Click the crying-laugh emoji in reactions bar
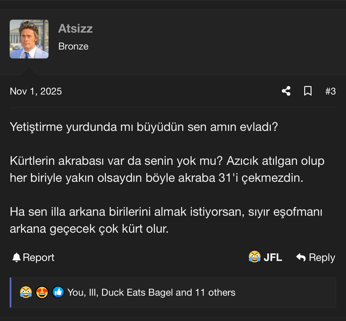Viewport: 346px width, 321px height. (26, 292)
